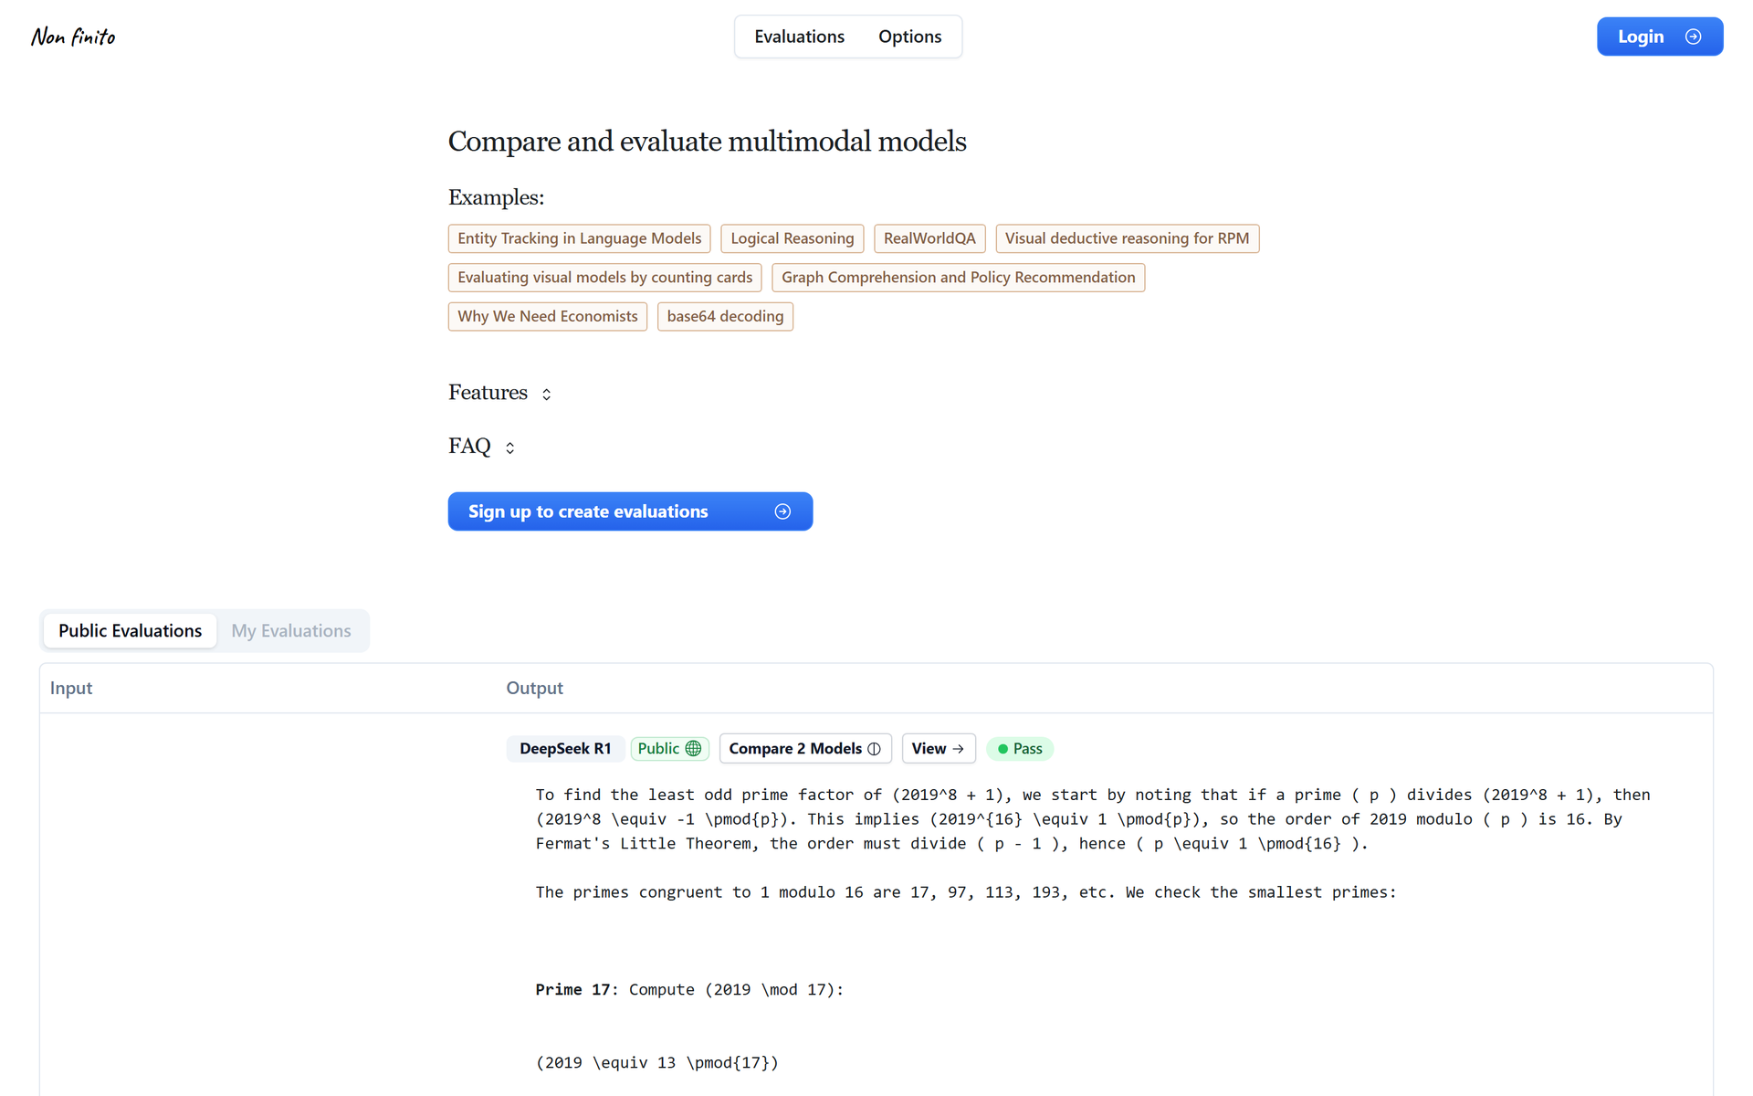
Task: Click the globe icon beside Public
Action: point(694,749)
